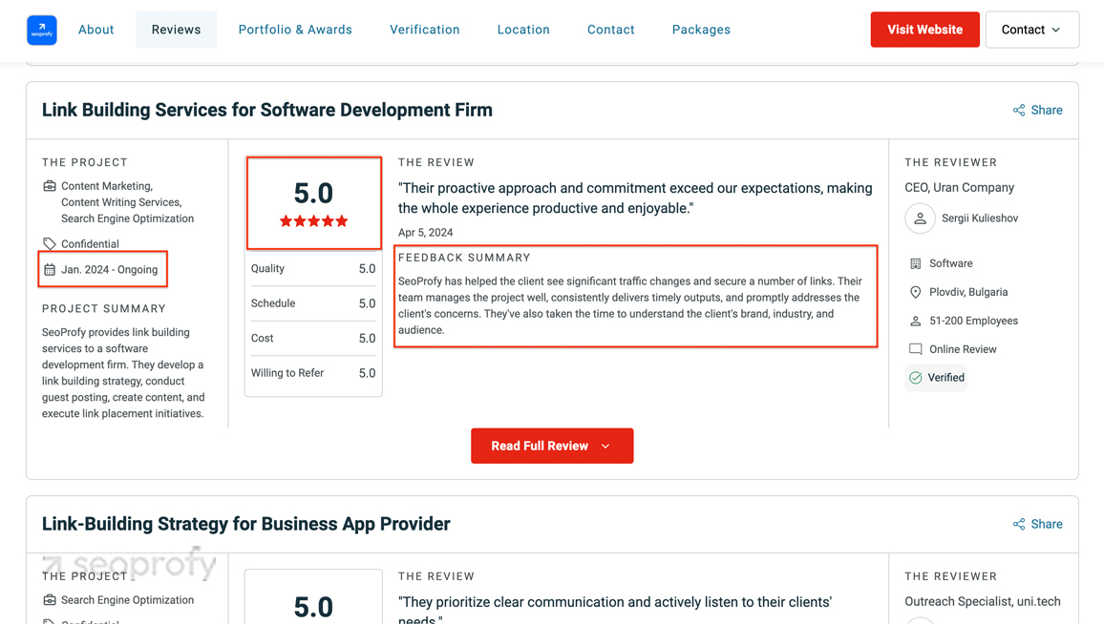Open Link Building Services for Software Development Firm title

(x=266, y=110)
